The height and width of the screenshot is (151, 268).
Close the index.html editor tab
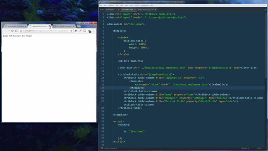tap(119, 10)
